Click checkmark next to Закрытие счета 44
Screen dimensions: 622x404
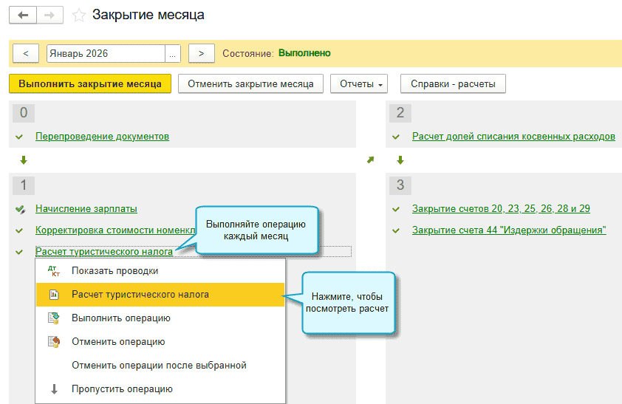(x=396, y=230)
